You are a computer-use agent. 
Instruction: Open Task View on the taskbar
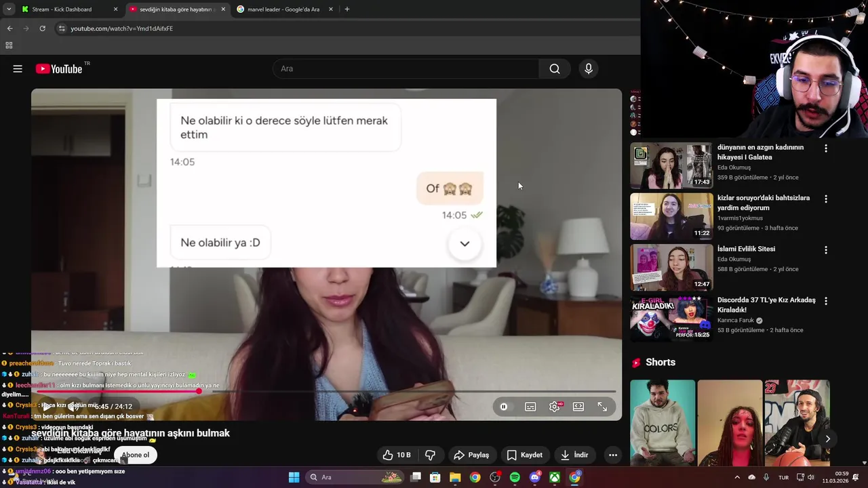pos(416,477)
